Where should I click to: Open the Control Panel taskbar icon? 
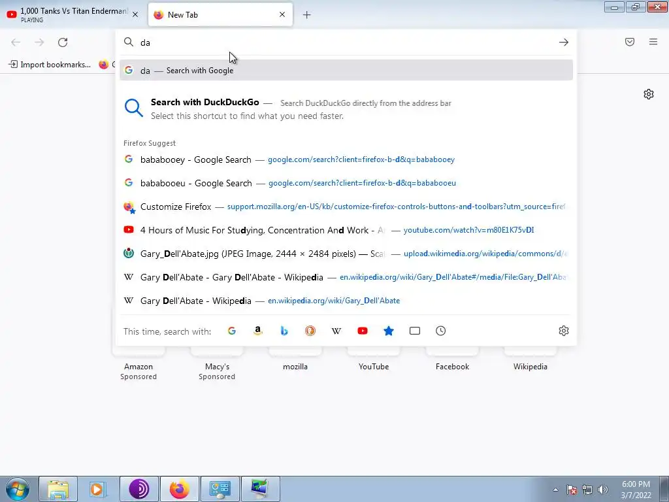(x=220, y=489)
